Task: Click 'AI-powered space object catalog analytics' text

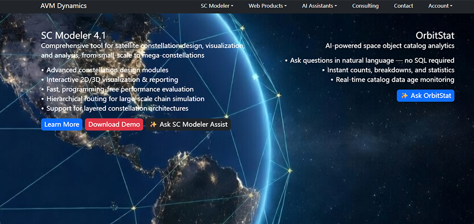Action: tap(390, 46)
